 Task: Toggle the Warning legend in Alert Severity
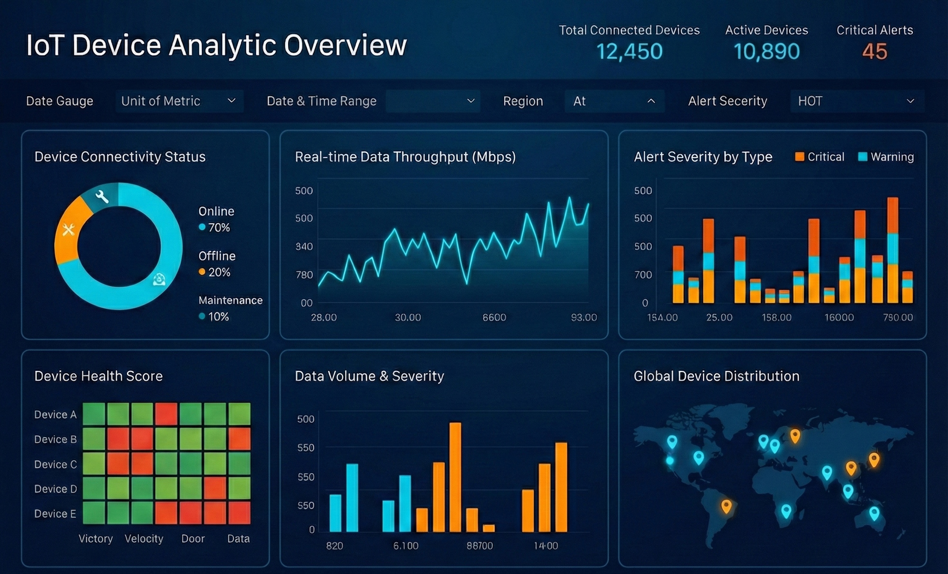(x=885, y=157)
